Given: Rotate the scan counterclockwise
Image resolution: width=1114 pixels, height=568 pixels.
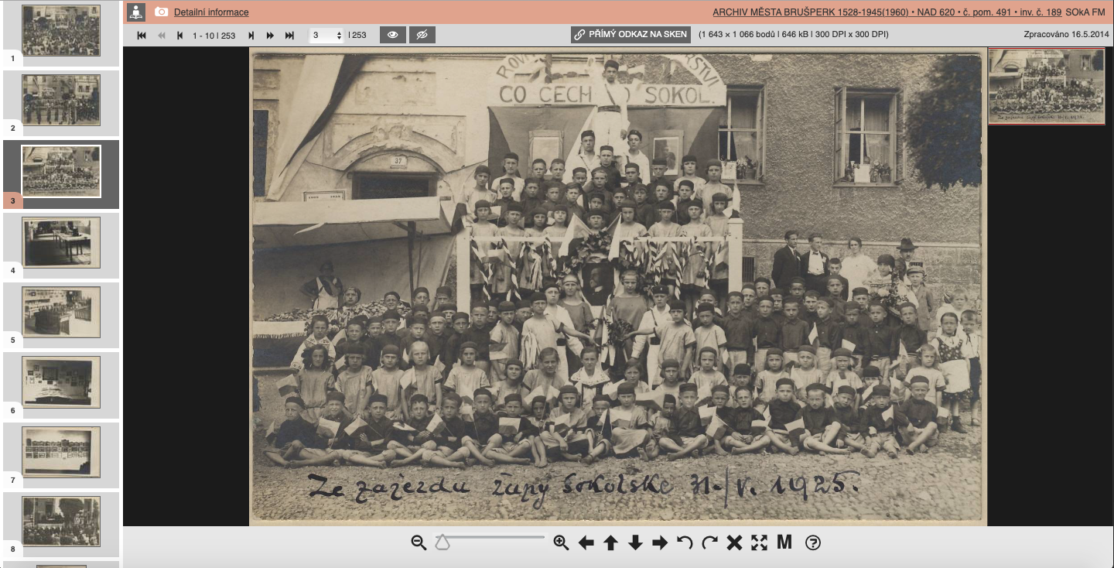Looking at the screenshot, I should click(x=685, y=543).
